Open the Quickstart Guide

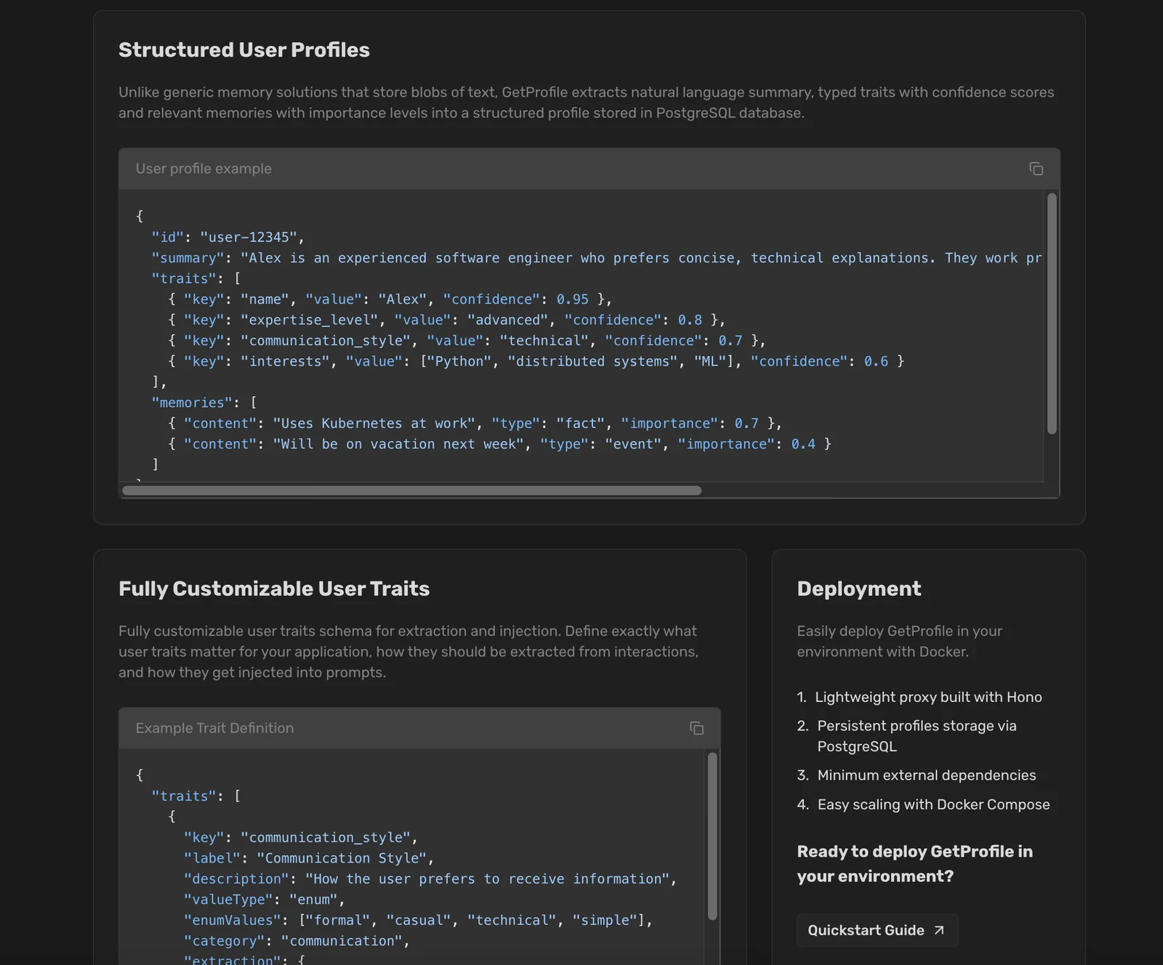pos(877,930)
